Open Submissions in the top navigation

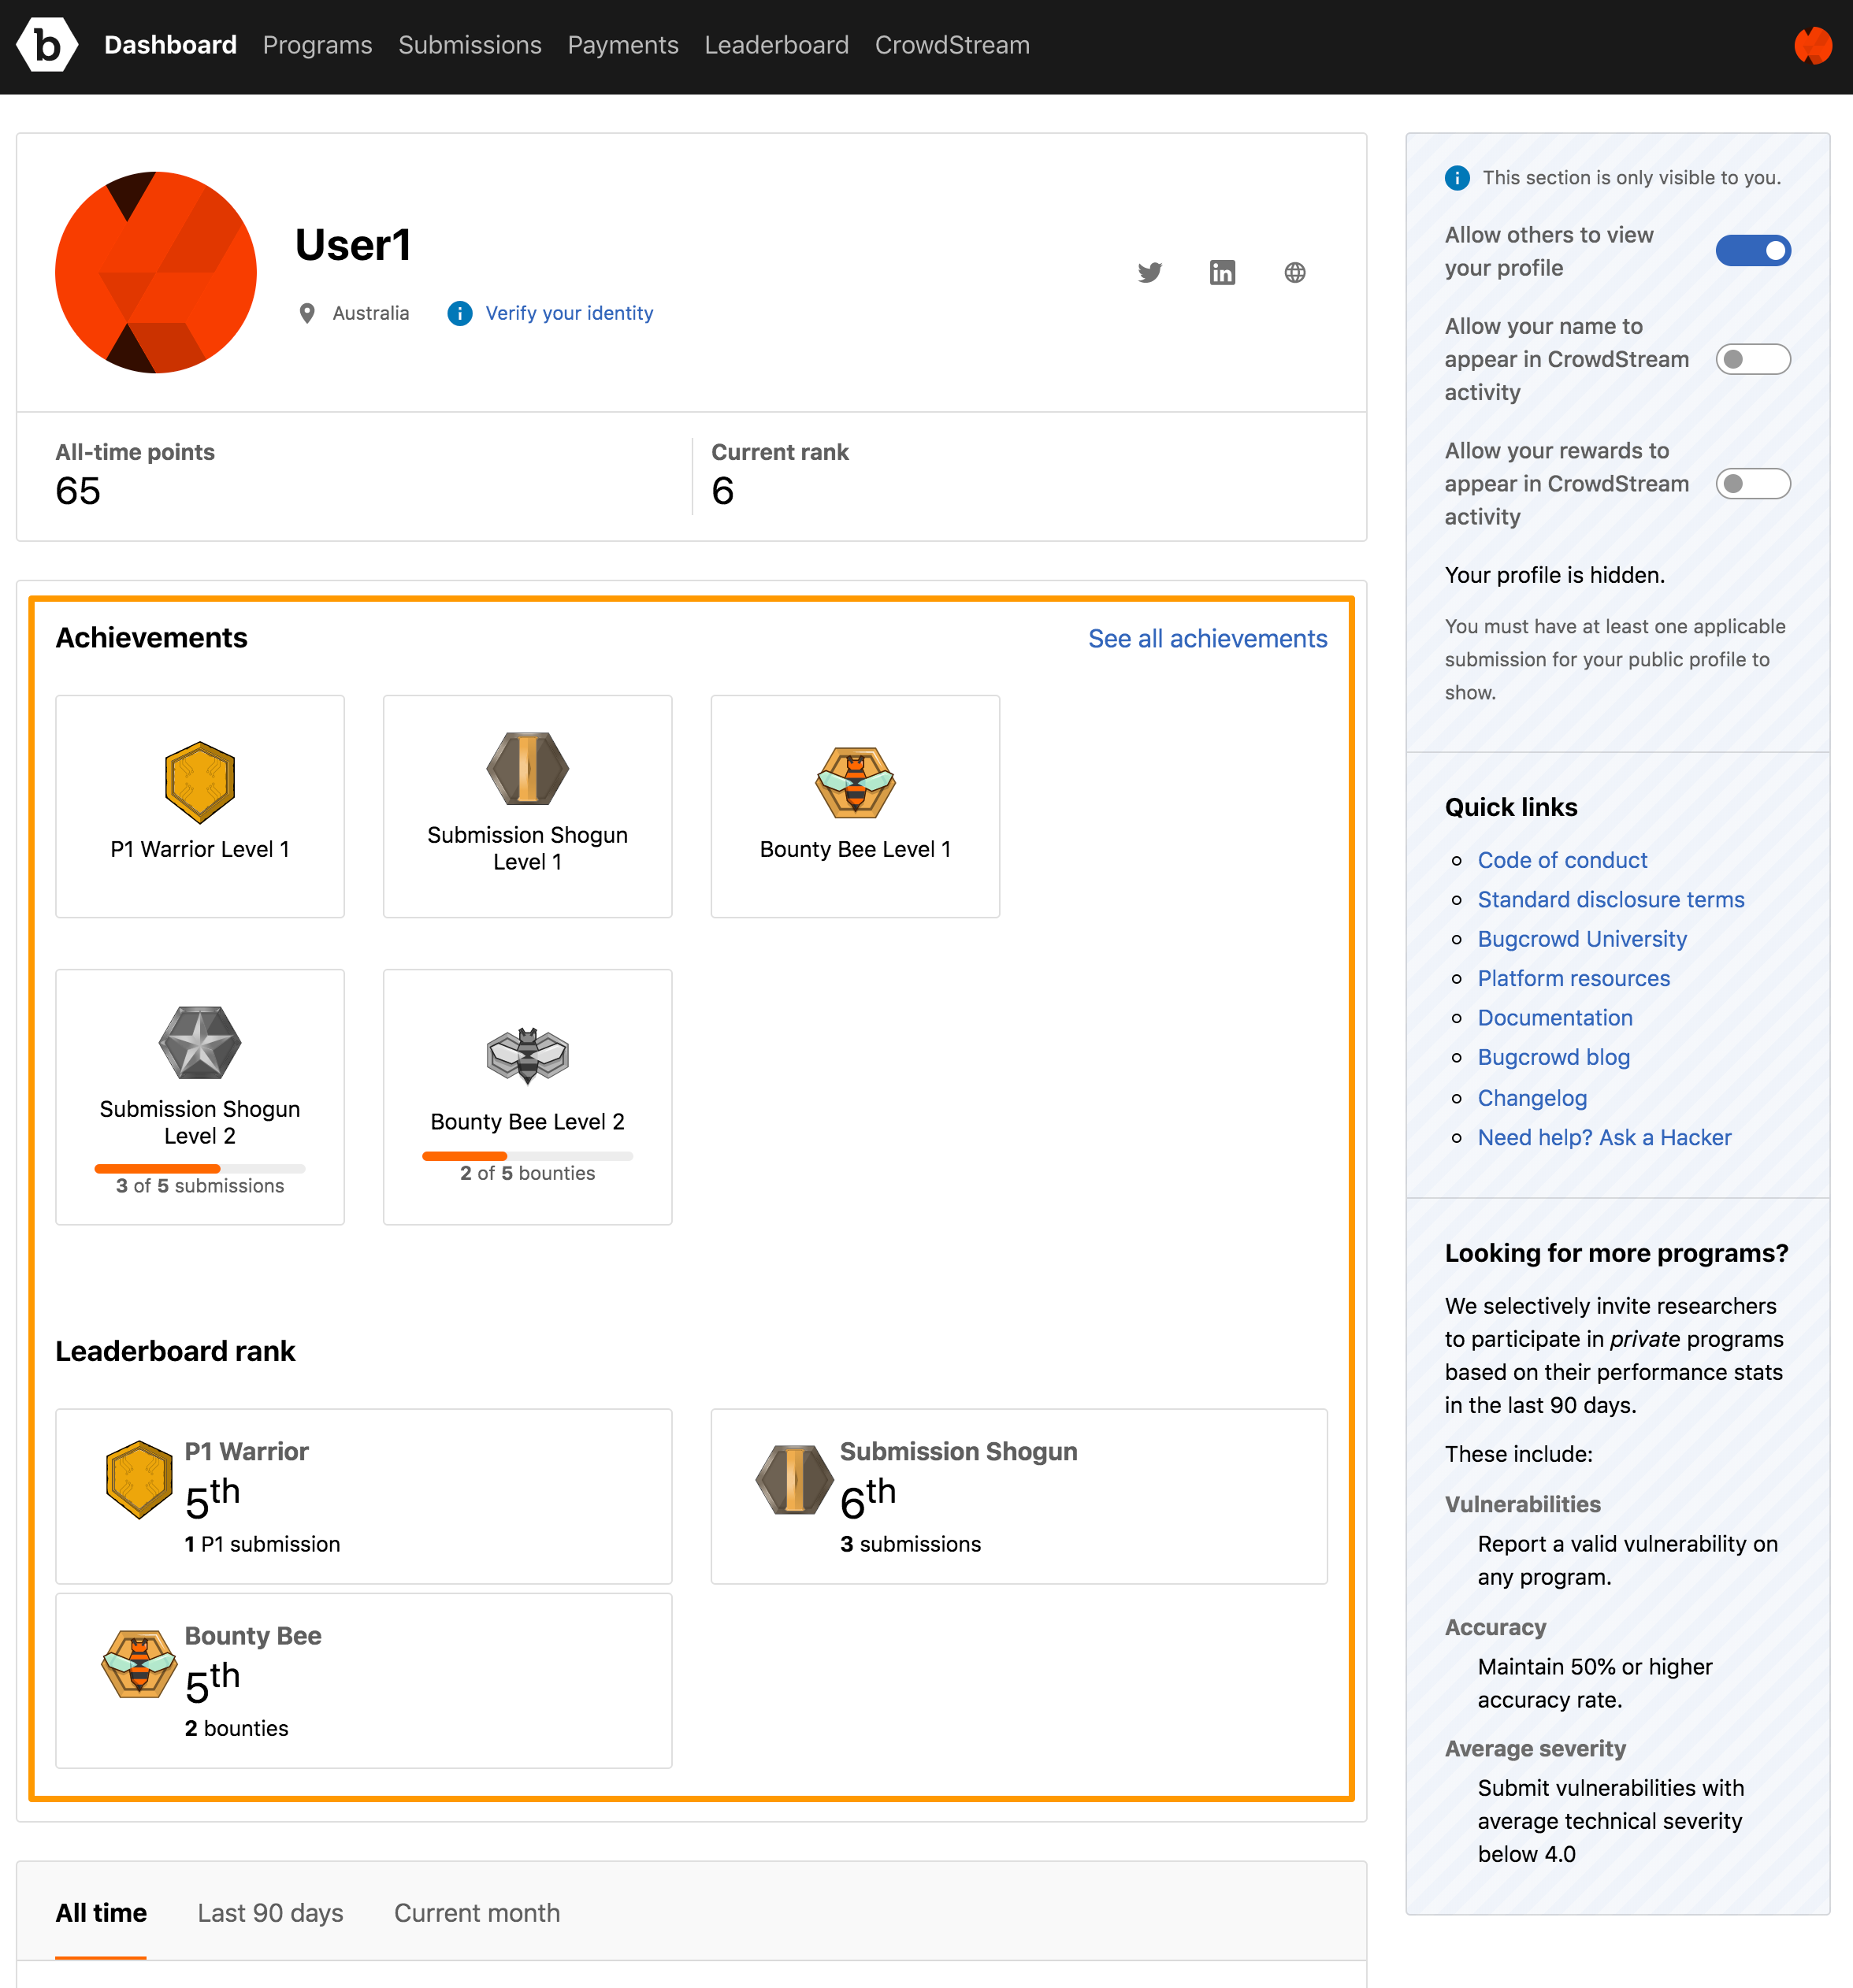[470, 45]
